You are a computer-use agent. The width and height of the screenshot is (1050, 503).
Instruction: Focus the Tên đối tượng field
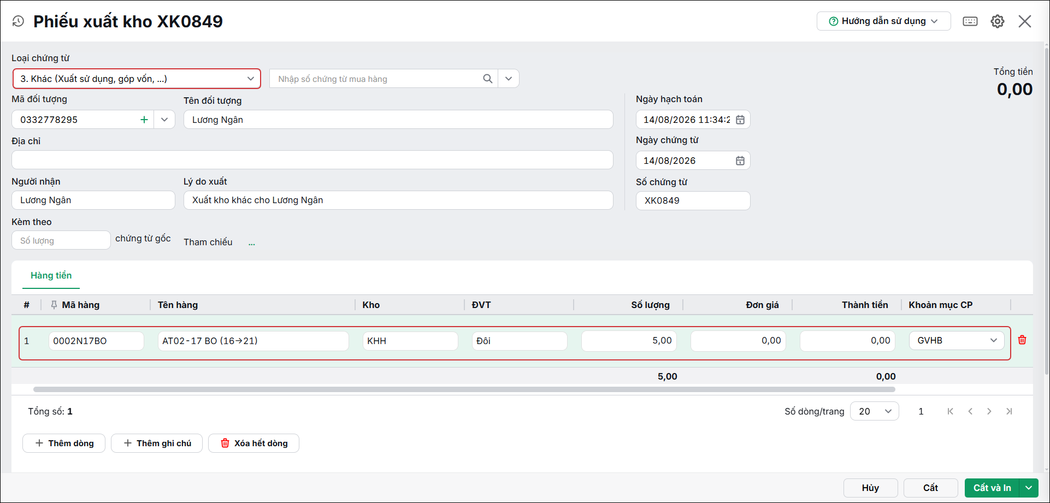click(398, 120)
